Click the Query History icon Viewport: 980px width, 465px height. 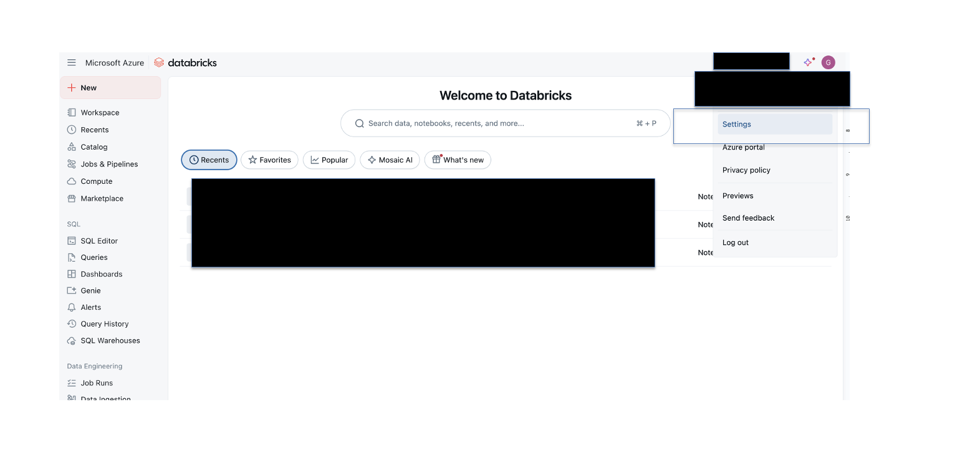[72, 324]
